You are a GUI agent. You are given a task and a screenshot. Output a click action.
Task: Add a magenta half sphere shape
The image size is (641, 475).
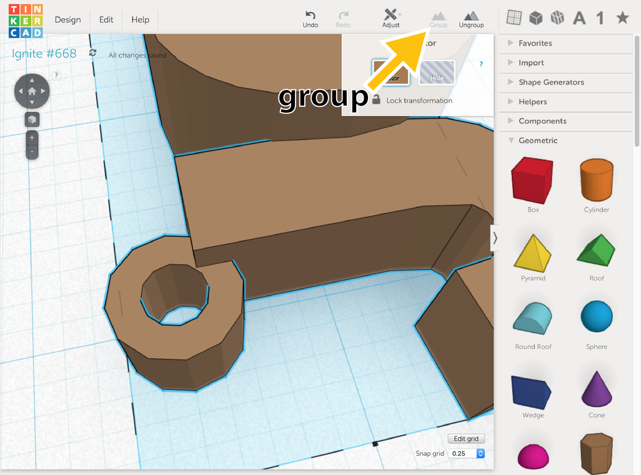click(533, 456)
